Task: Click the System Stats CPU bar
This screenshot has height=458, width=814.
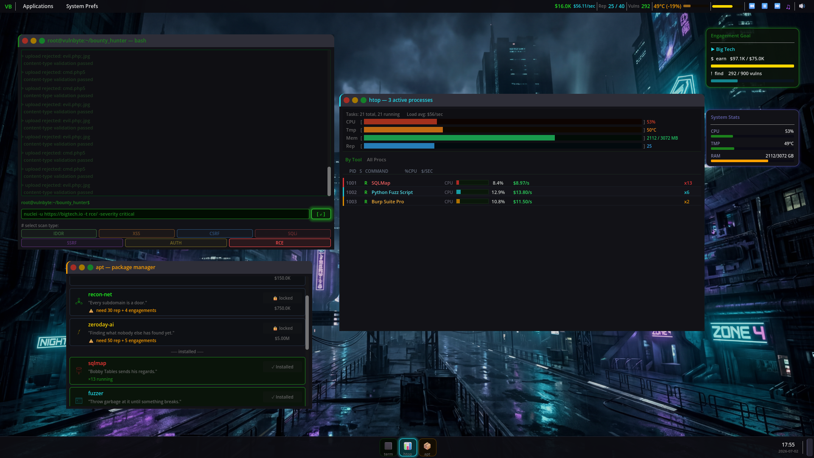Action: [x=752, y=136]
